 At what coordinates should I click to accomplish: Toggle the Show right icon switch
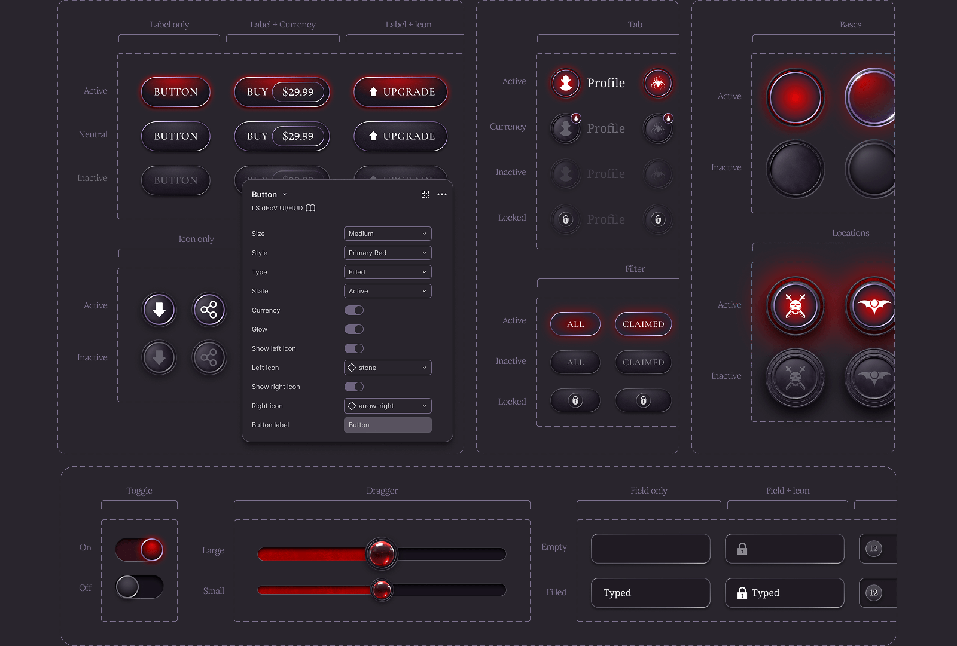pyautogui.click(x=354, y=387)
